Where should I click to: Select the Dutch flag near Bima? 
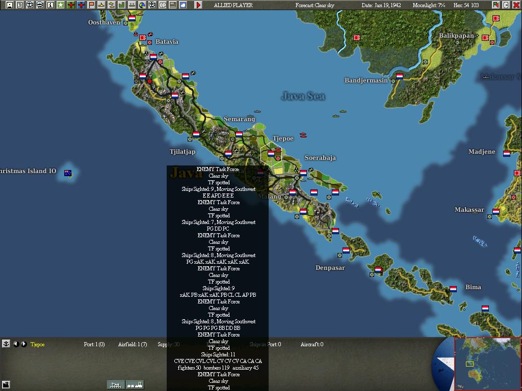pyautogui.click(x=453, y=289)
